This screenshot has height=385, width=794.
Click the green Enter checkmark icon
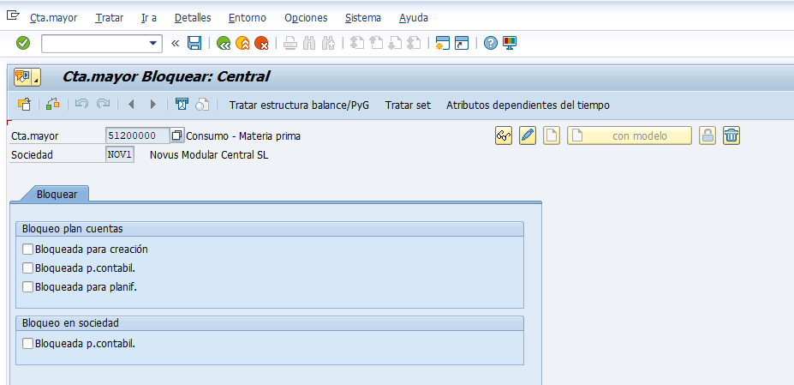point(23,43)
